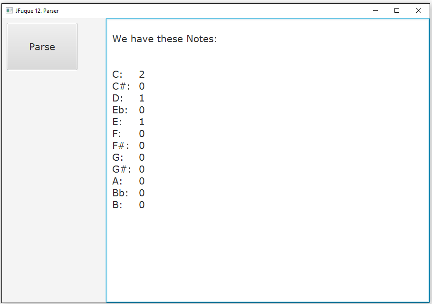Maximize the JFugue Parser window

[397, 11]
